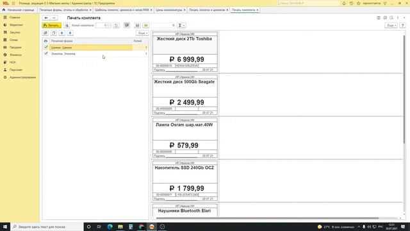Viewport: 410px width, 231px height.
Task: Open notifications bell icon
Action: 344,3
